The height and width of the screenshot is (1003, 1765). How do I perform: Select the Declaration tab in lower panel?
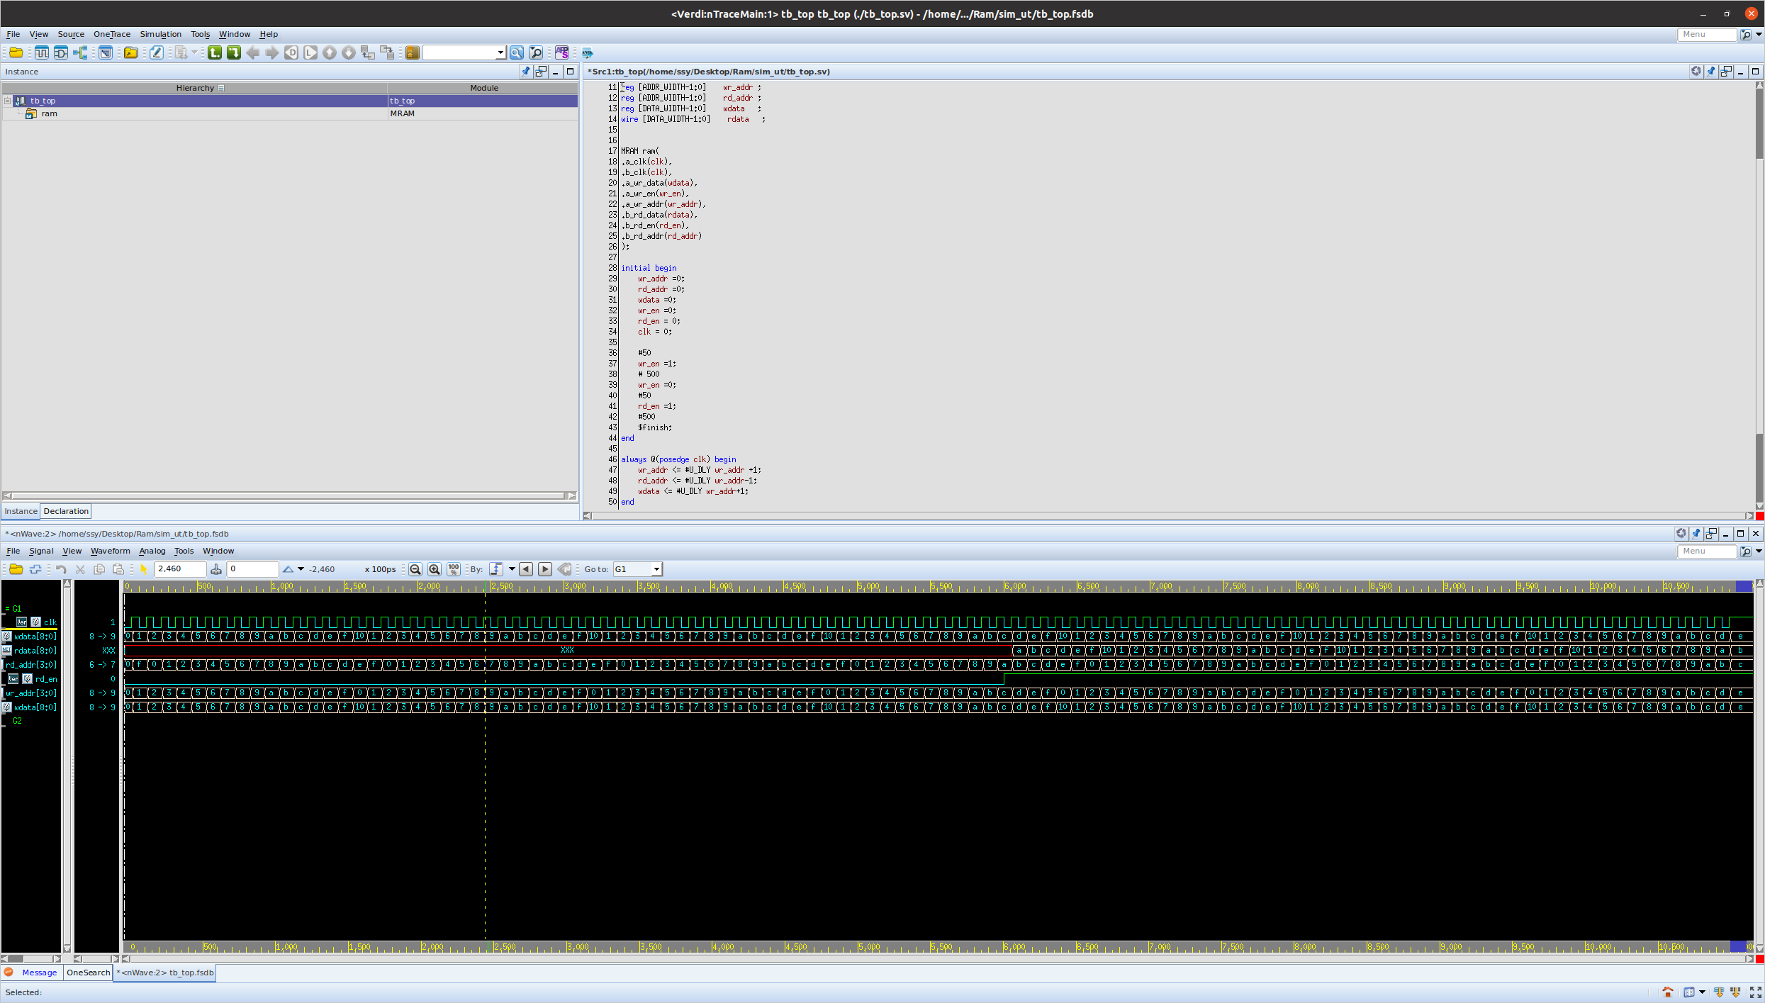click(x=65, y=510)
